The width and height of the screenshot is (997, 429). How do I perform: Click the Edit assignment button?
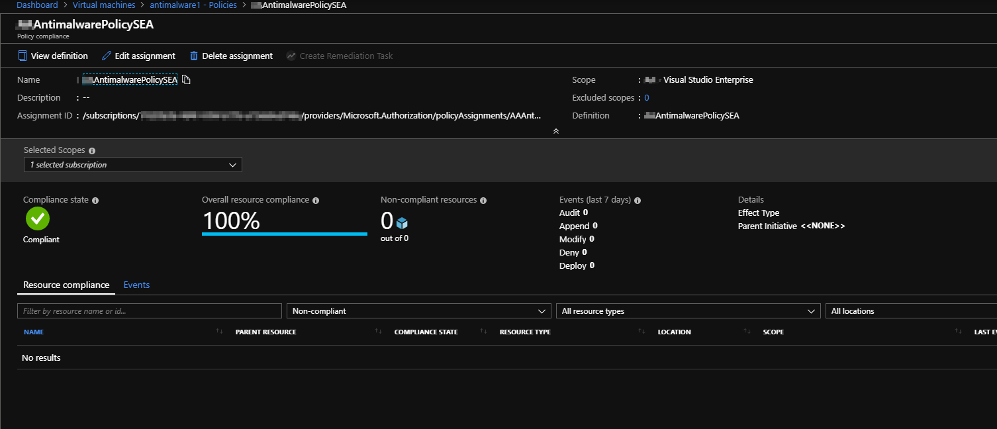138,56
